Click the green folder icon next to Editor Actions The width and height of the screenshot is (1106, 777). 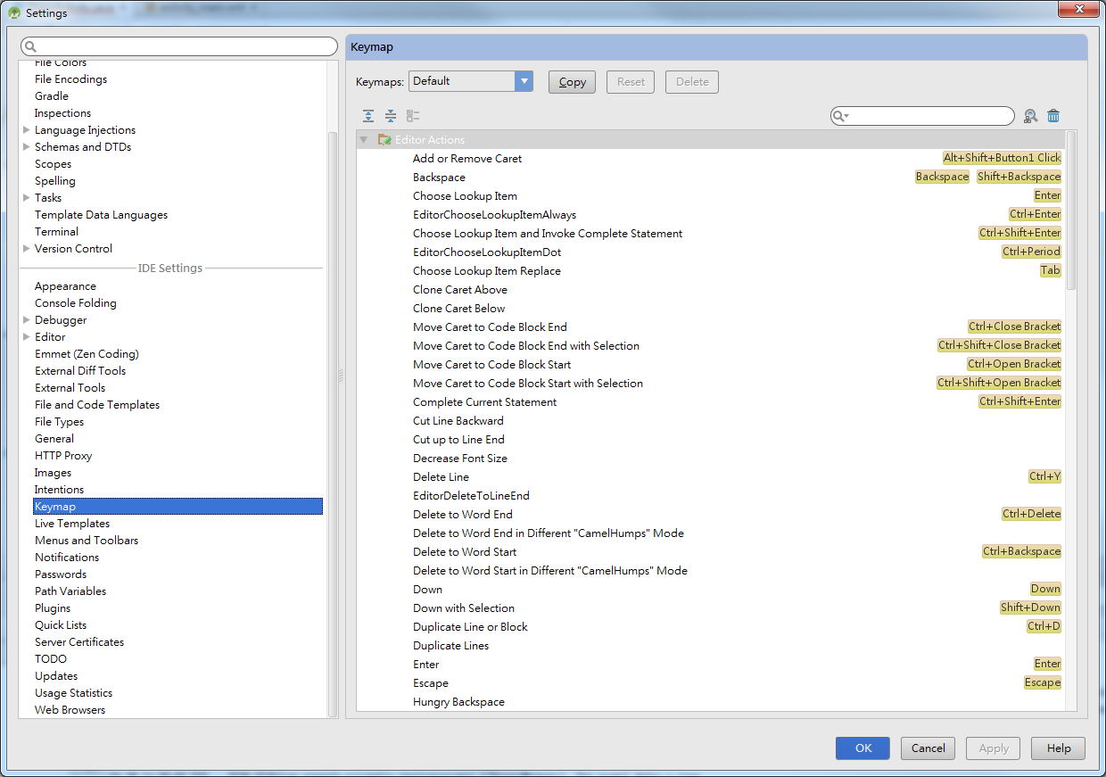coord(384,139)
